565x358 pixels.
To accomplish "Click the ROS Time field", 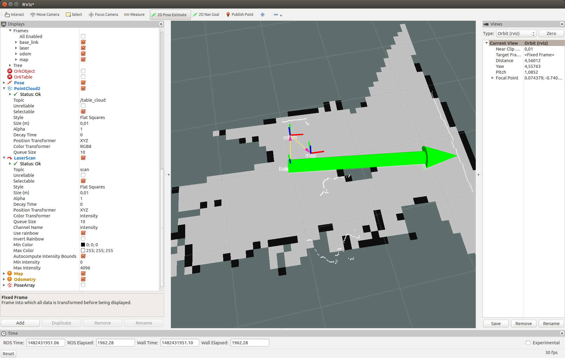I will point(46,343).
